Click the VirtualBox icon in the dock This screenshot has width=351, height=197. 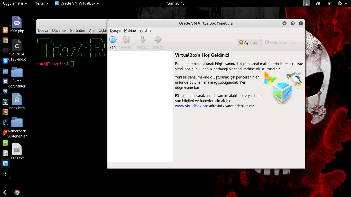(5, 163)
